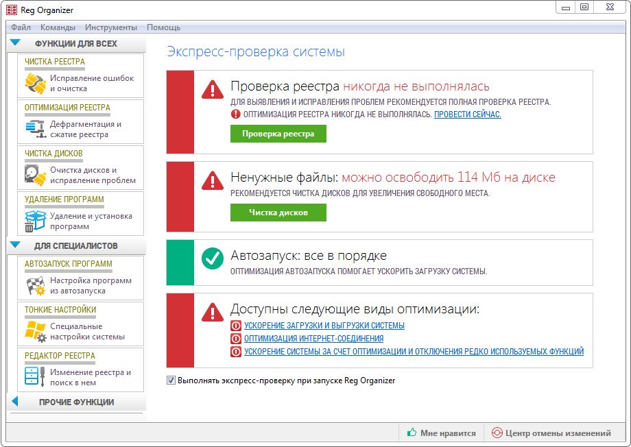Open УСКОРЕНИЕ СИСТЕМЫ ЗА СЧЕТ ОПТИМИЗАЦИИ link
This screenshot has width=631, height=447.
pyautogui.click(x=414, y=351)
